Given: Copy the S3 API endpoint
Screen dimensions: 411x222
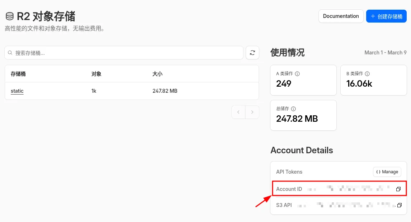Looking at the screenshot, I should pyautogui.click(x=399, y=206).
